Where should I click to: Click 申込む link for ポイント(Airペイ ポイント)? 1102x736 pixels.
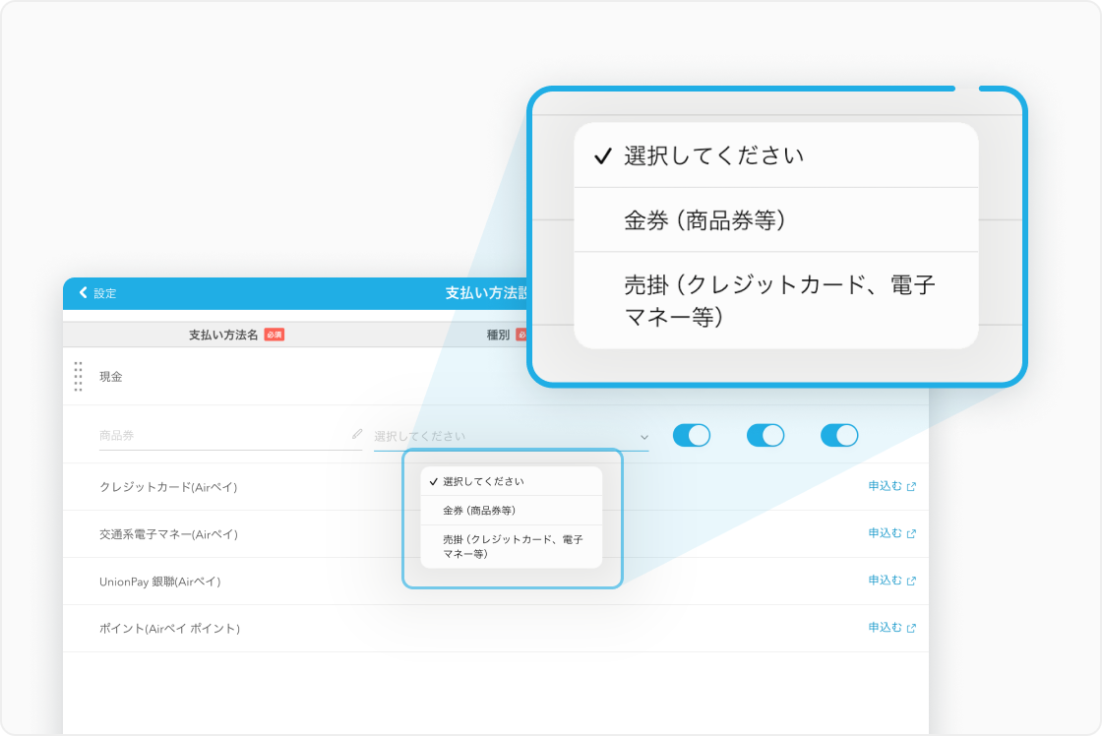(x=885, y=628)
